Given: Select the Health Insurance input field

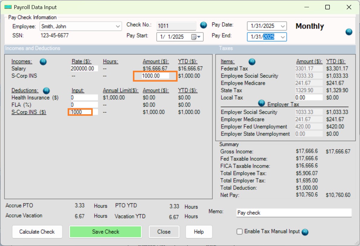Looking at the screenshot, I should 84,98.
